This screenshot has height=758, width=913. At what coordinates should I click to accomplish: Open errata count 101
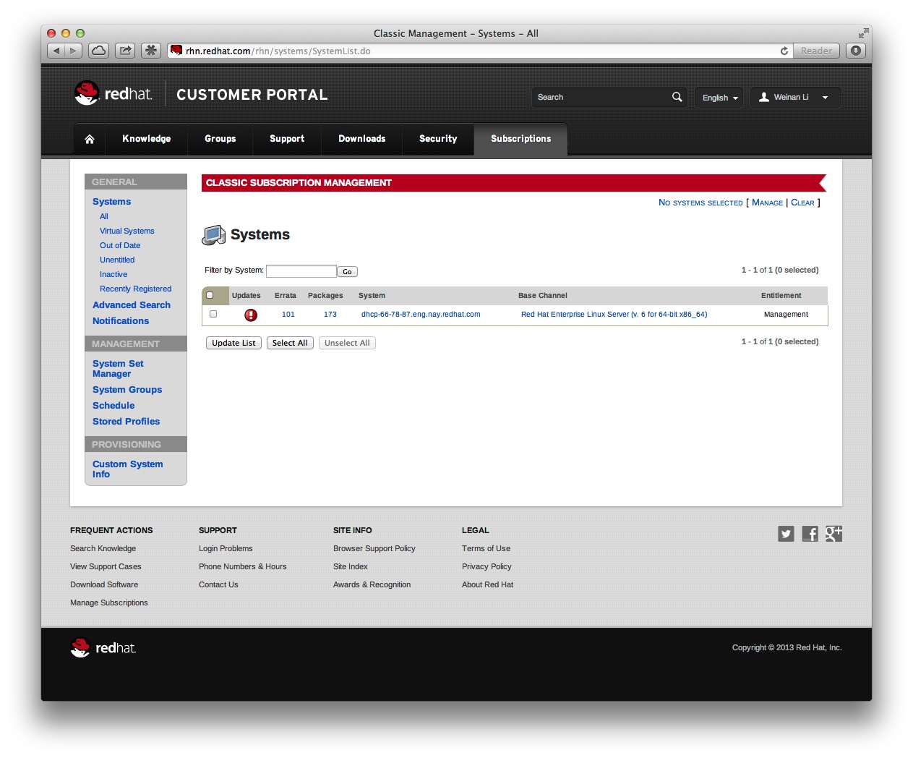tap(288, 314)
